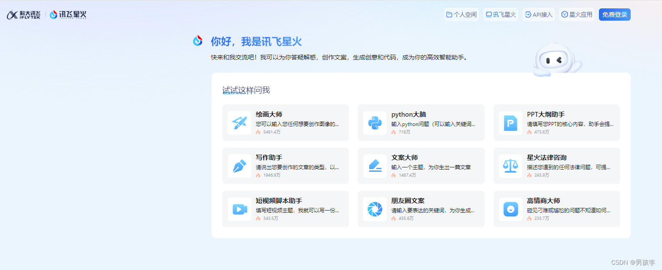662x270 pixels.
Task: Open the 写作助手 card title
Action: click(x=269, y=158)
